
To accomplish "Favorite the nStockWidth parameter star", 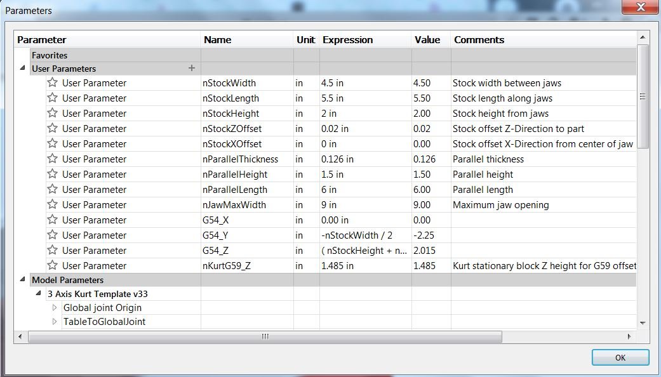I will [x=52, y=83].
